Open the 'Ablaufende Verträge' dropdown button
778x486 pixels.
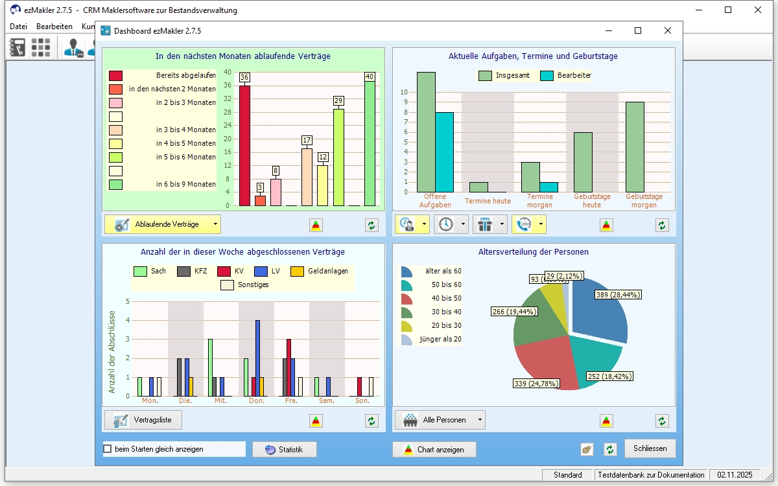[163, 224]
